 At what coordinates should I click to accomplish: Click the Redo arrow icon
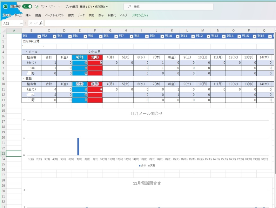[x=51, y=7]
